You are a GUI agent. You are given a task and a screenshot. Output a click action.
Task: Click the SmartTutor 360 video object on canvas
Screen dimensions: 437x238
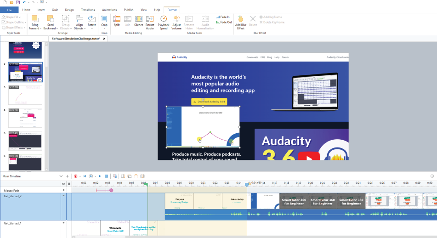coord(203,127)
